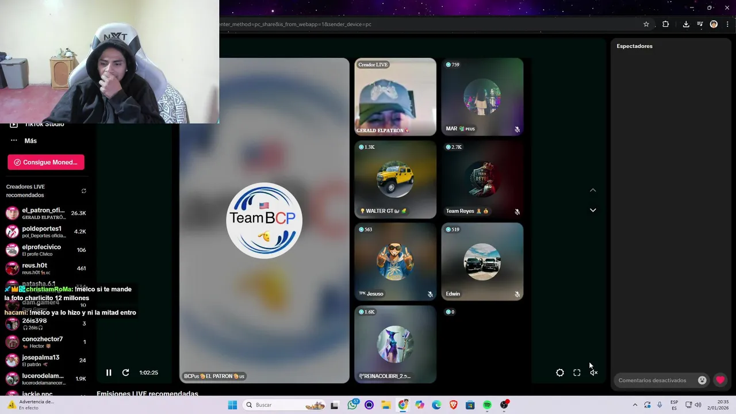736x414 pixels.
Task: Open poldeportes1 recommended creator
Action: tap(46, 232)
